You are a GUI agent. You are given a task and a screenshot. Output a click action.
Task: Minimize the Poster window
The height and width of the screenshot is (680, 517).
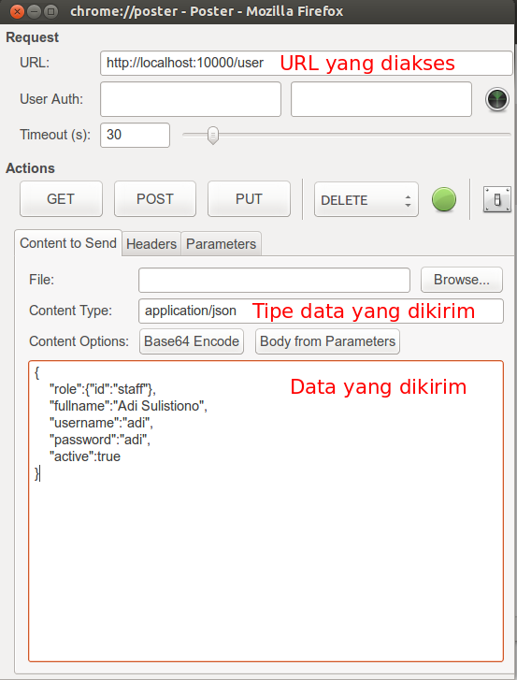[x=35, y=11]
